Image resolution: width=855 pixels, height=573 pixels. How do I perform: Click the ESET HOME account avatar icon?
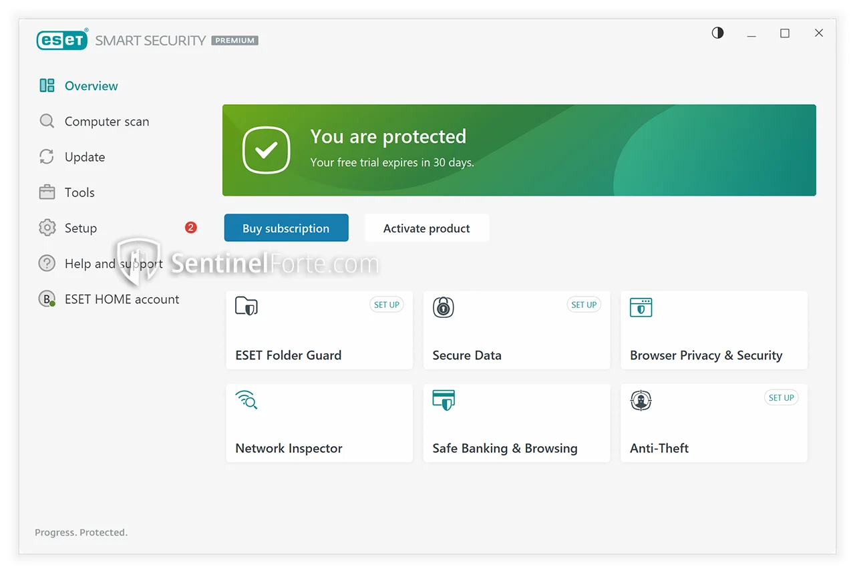[47, 299]
